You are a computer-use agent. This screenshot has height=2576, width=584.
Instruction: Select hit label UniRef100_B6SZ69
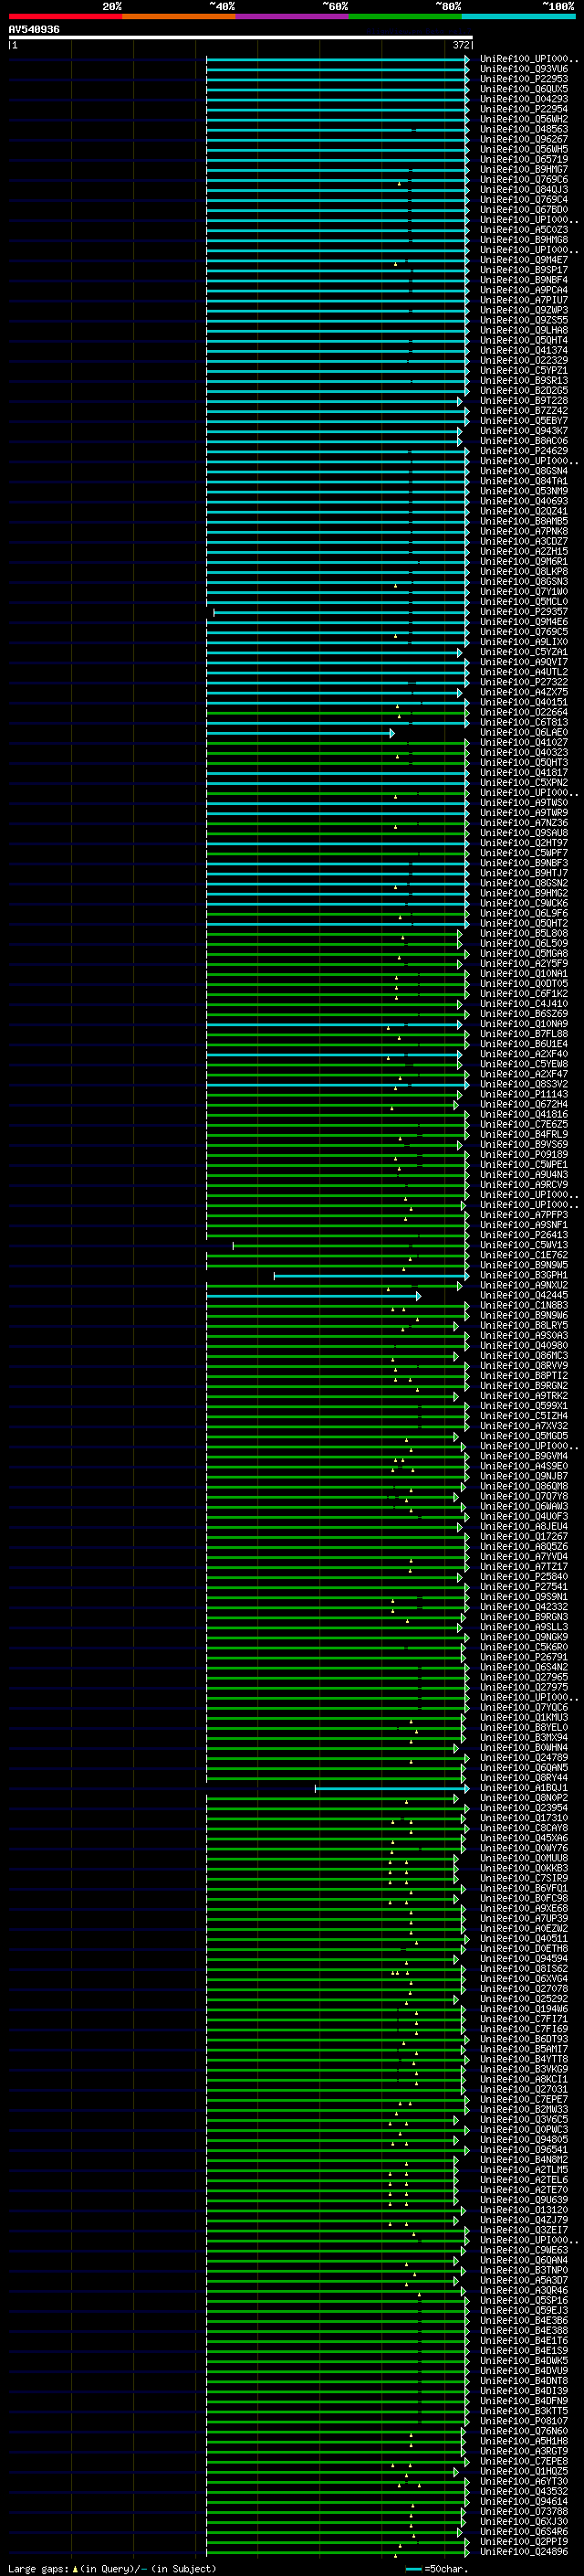[524, 1014]
